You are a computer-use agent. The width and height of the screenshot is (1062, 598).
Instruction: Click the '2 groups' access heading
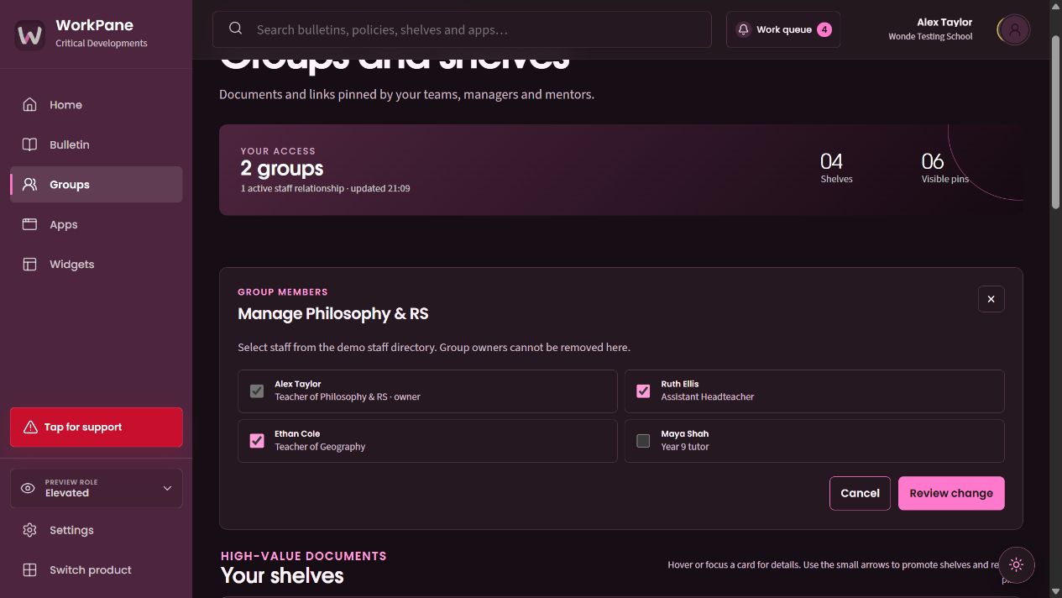(x=282, y=169)
